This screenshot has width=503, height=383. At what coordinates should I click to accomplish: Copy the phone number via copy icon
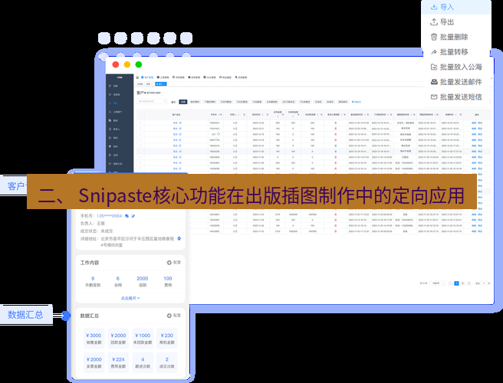pos(127,216)
